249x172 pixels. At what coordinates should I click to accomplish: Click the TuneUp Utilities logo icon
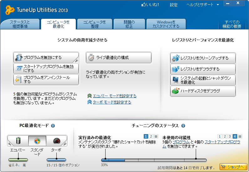pyautogui.click(x=10, y=10)
